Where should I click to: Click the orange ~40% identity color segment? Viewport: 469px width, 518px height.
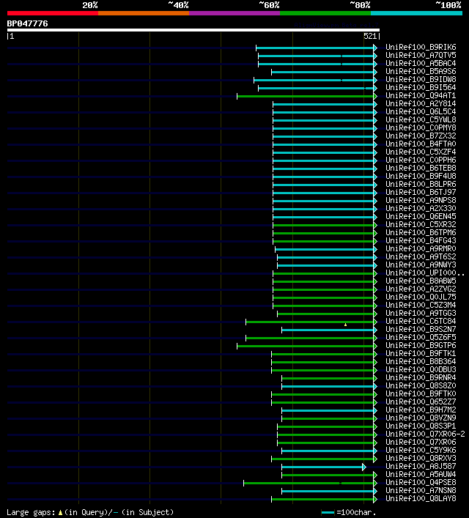click(x=144, y=13)
